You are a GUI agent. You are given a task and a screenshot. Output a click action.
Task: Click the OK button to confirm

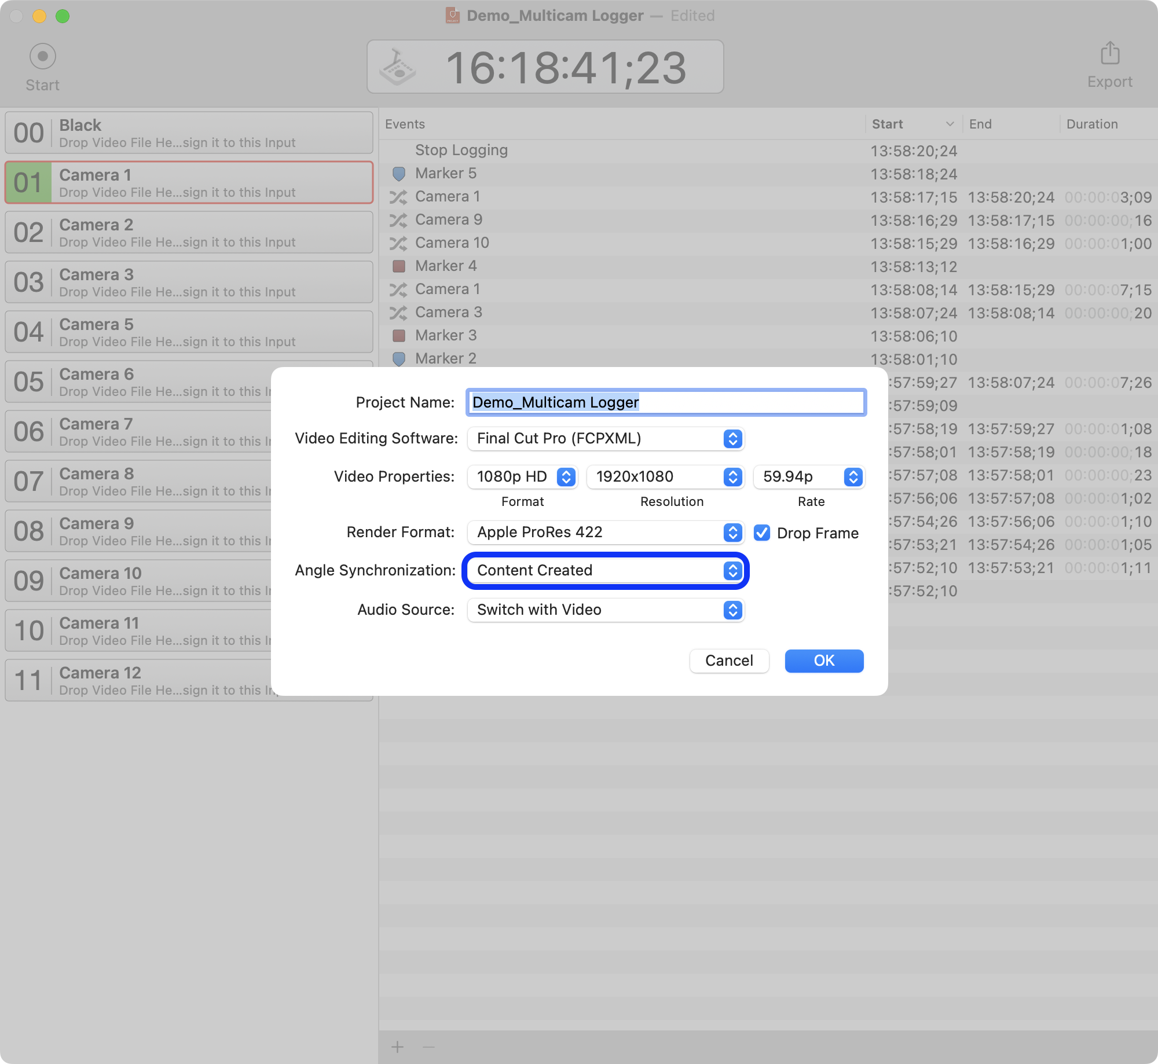(x=824, y=661)
